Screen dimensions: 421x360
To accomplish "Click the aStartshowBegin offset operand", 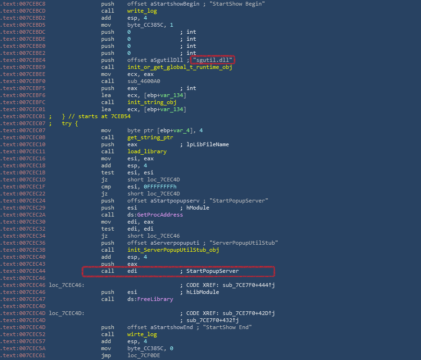I will 163,4.
